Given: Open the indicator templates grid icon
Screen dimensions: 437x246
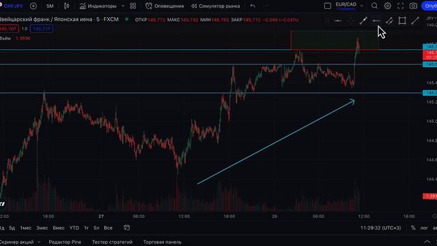Looking at the screenshot, I should [x=133, y=6].
